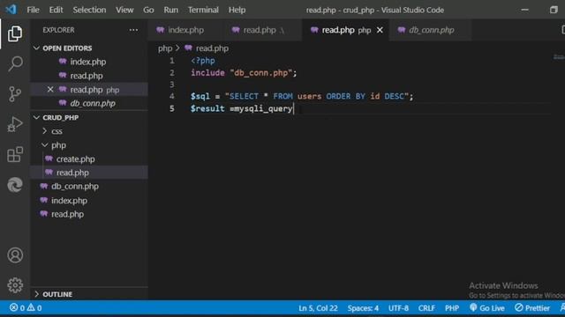
Task: Open read.php inside the php folder
Action: 89,173
